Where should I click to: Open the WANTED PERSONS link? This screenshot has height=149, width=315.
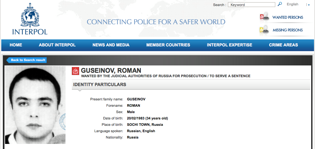288,17
